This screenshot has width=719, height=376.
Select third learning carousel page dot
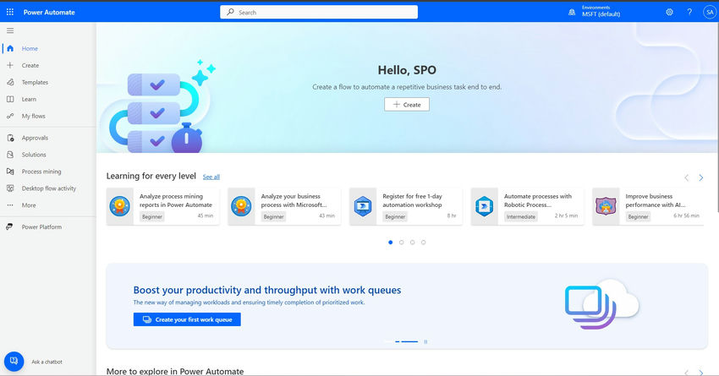[x=412, y=242]
